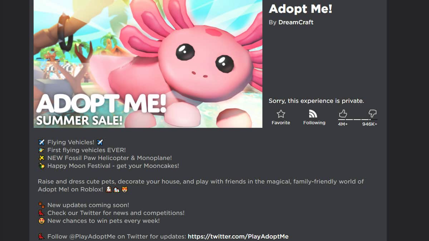Click the helicopter emoji on second line
Image resolution: width=429 pixels, height=241 pixels.
[x=41, y=150]
